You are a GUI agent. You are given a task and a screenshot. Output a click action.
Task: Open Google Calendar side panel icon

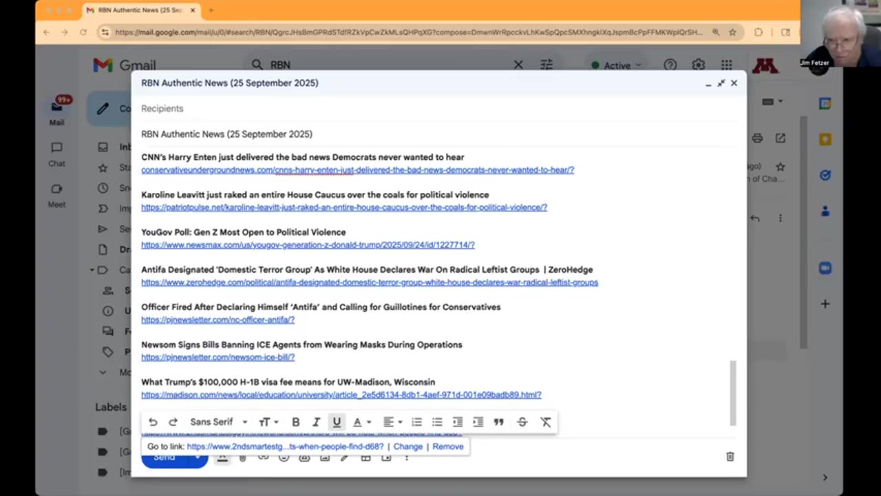point(825,103)
